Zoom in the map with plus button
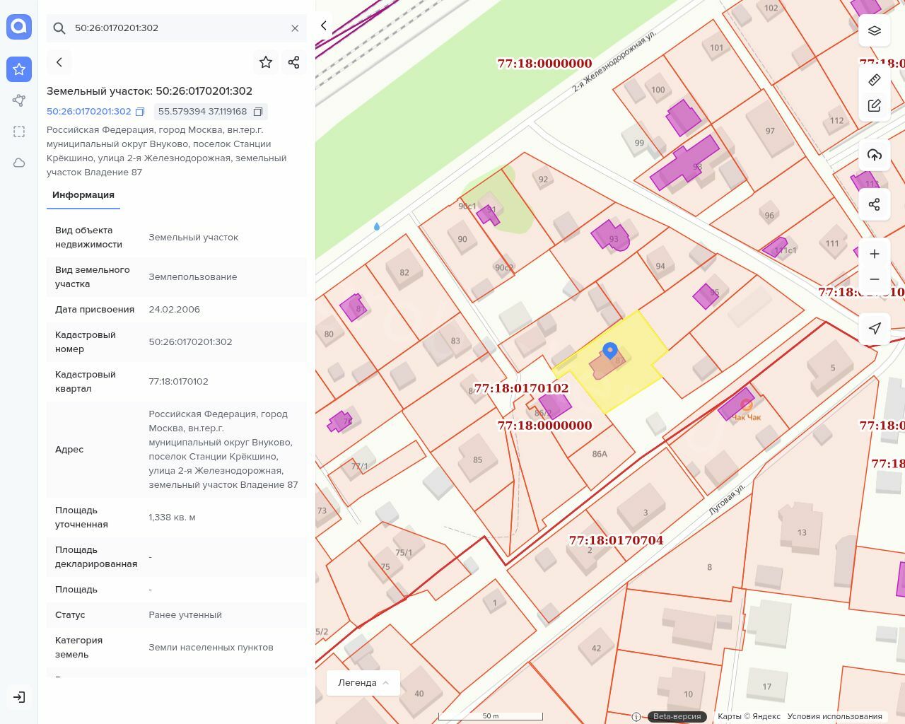 (x=875, y=254)
